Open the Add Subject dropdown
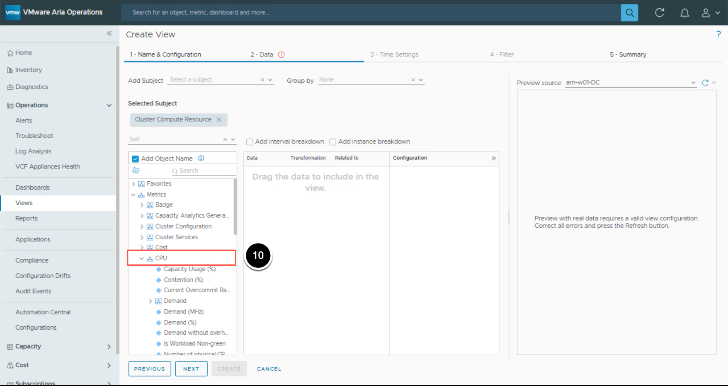This screenshot has width=728, height=386. point(270,80)
